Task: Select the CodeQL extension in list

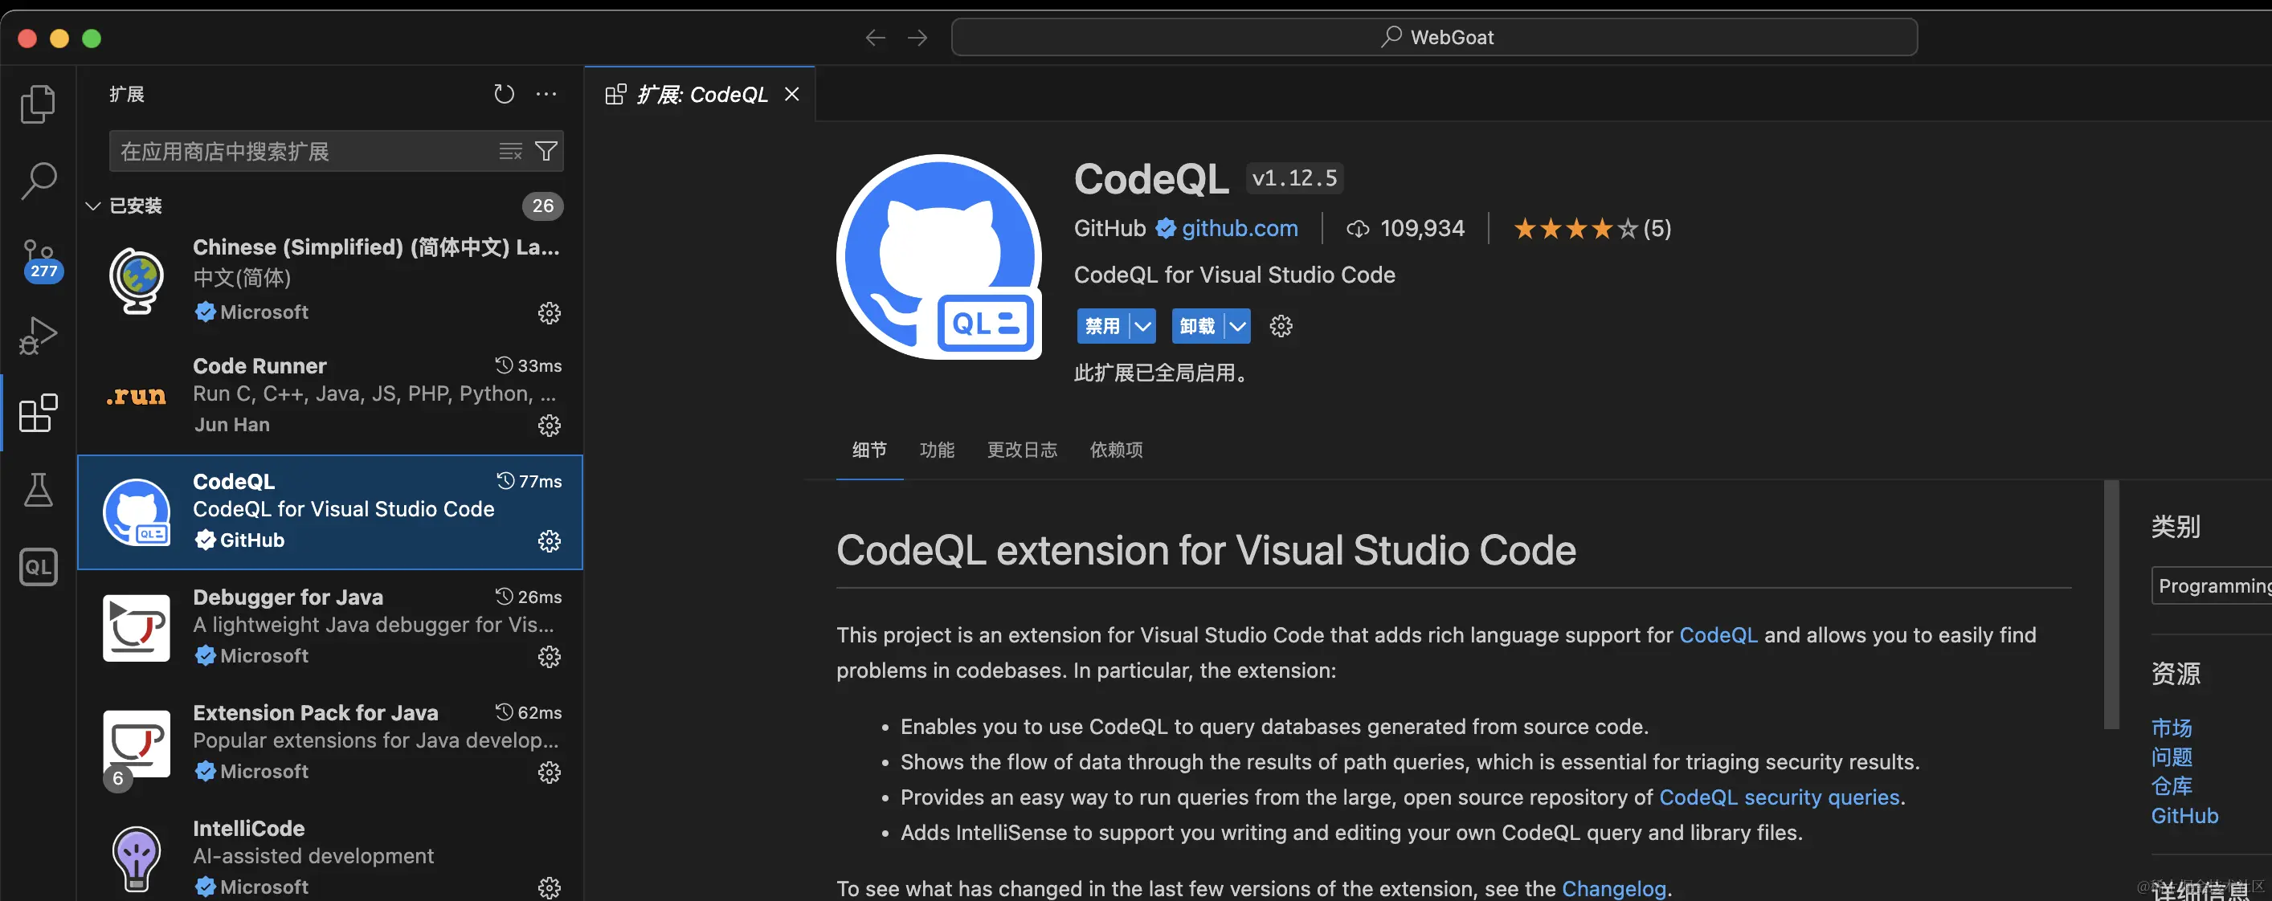Action: pyautogui.click(x=330, y=512)
